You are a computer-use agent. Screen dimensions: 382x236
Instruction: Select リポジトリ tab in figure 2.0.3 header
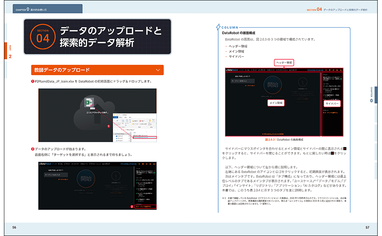271,70
